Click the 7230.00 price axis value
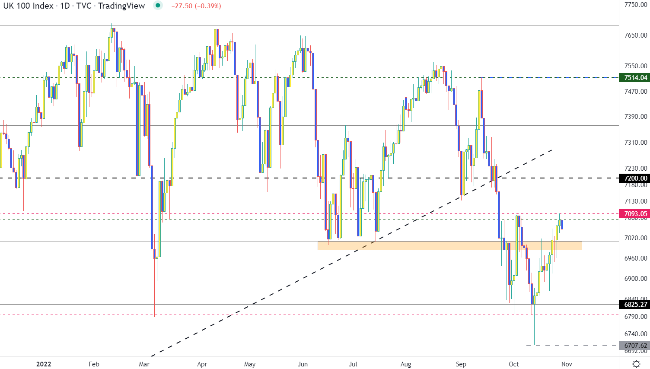 (x=636, y=168)
